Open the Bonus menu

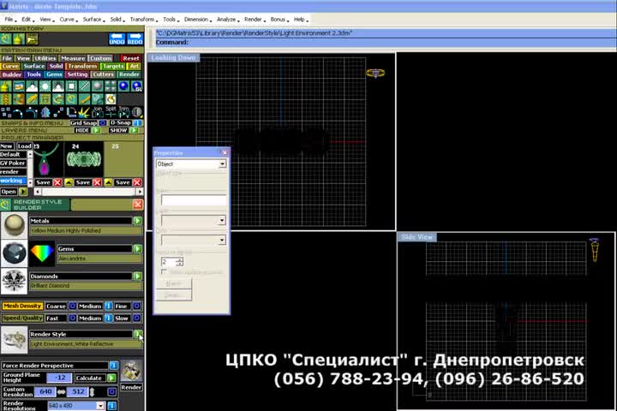click(x=278, y=20)
